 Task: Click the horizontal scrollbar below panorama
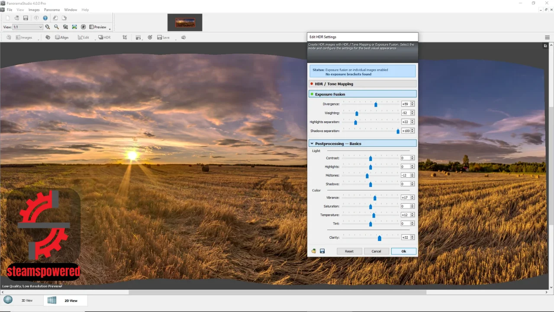[x=277, y=292]
